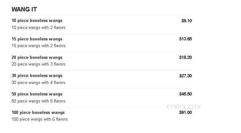Click the $18.20 price
Image resolution: width=241 pixels, height=133 pixels.
point(185,57)
